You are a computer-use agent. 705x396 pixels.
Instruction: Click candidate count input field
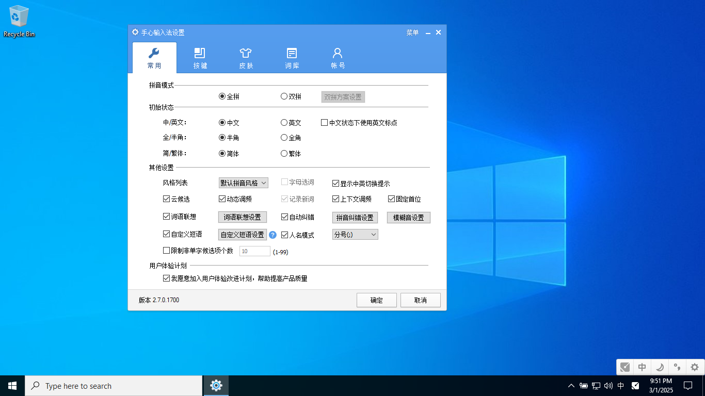(255, 251)
